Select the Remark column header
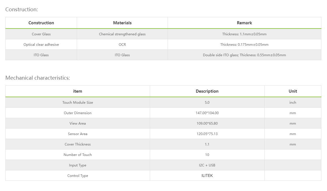Viewport: 327px width, 191px height. (244, 23)
